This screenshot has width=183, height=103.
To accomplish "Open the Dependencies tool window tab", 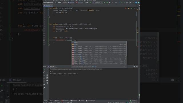I will 90,101.
